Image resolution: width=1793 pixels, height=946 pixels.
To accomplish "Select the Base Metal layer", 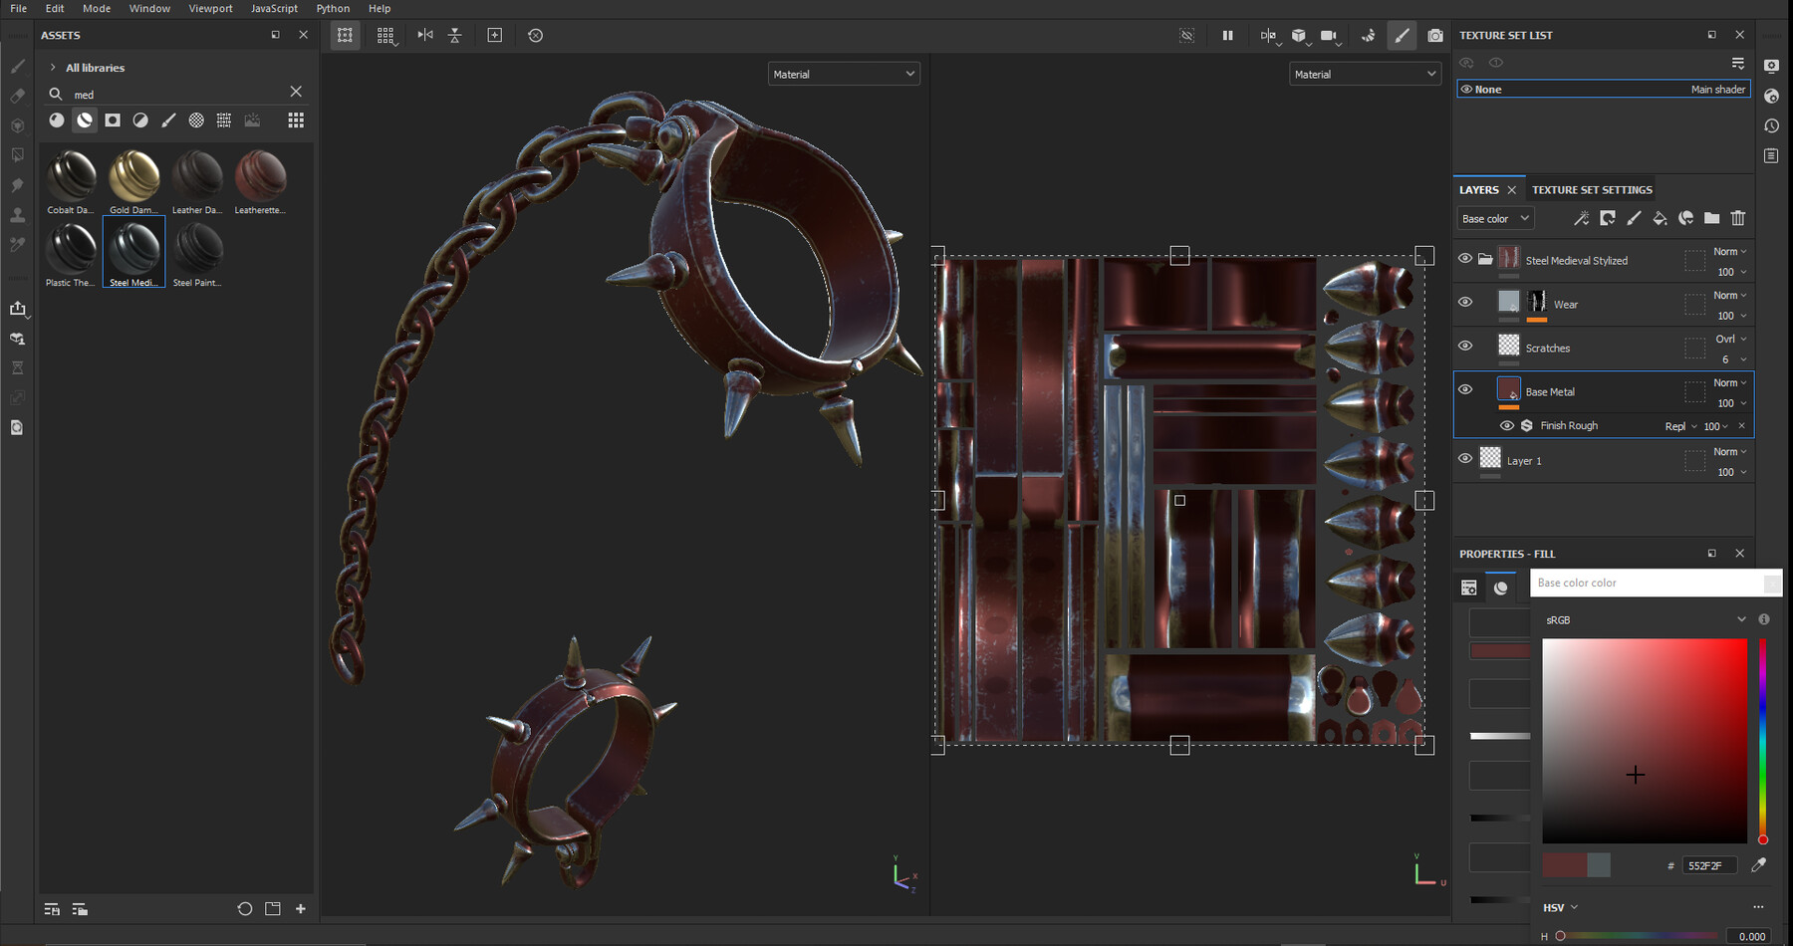I will 1603,391.
